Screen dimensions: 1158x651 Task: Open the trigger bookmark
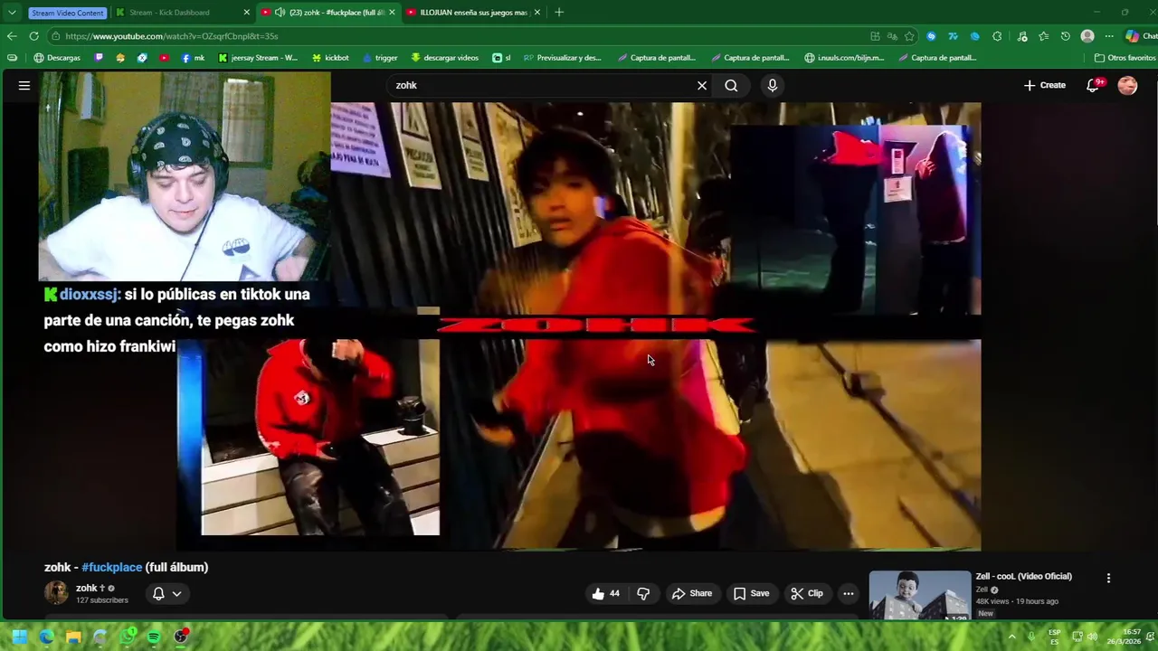pos(380,58)
